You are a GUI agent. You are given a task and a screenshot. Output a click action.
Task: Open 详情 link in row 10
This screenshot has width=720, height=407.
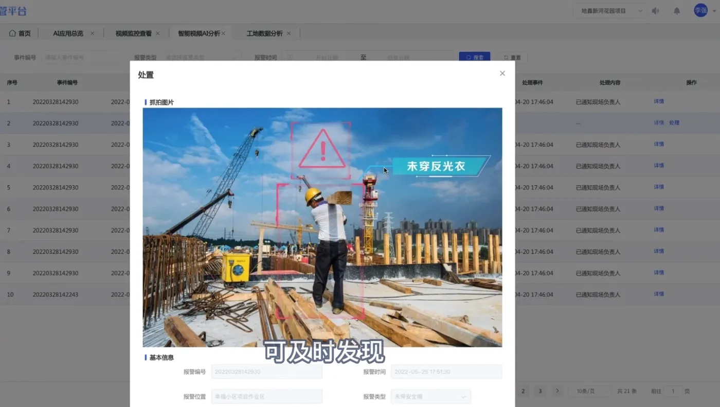[x=659, y=294]
